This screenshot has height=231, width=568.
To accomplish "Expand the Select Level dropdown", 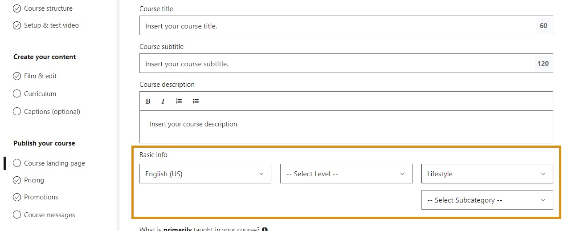I will [x=346, y=174].
